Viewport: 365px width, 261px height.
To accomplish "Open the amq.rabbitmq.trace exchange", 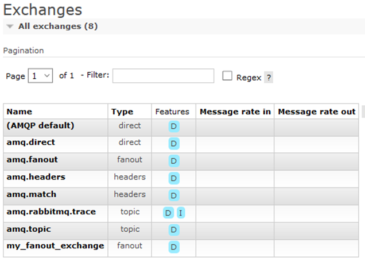I will [51, 212].
